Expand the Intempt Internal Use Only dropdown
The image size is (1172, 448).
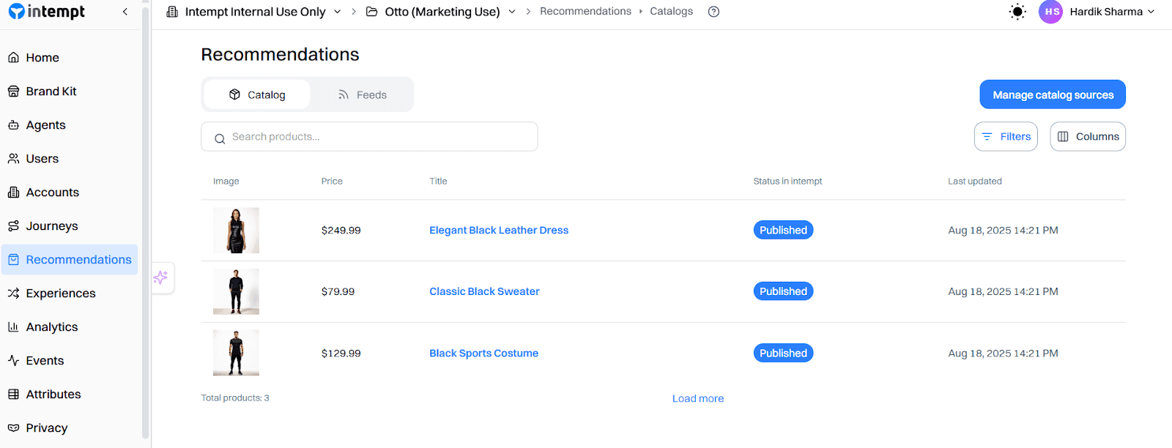(x=337, y=12)
